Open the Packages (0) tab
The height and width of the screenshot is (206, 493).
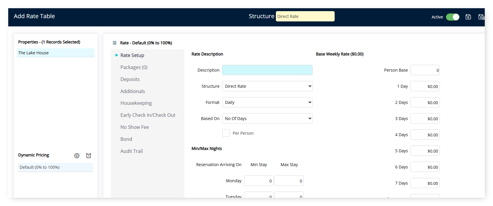[134, 67]
